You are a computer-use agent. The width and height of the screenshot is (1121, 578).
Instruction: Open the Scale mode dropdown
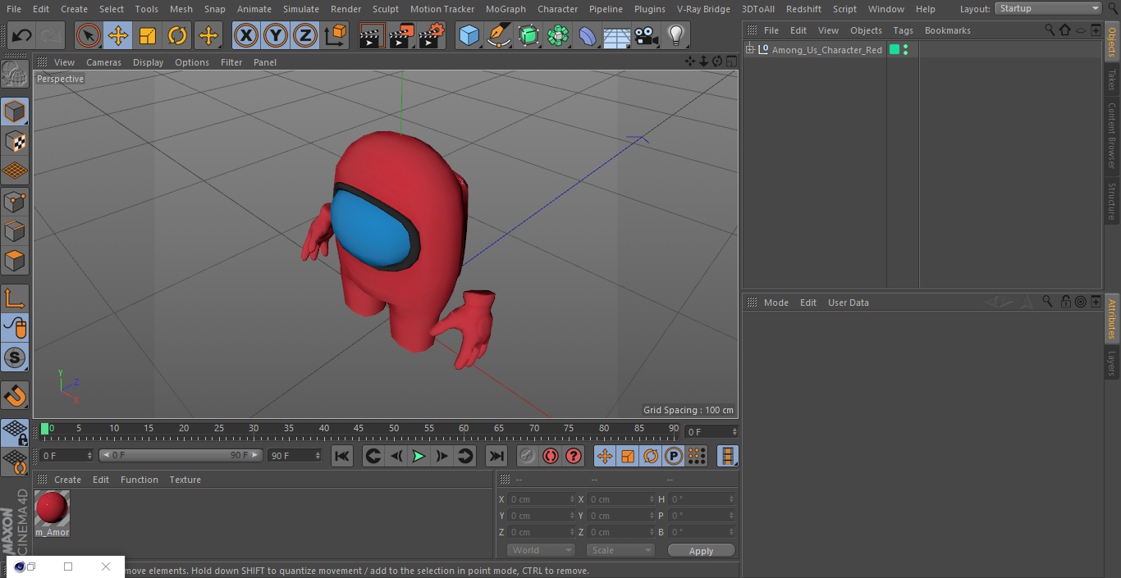620,550
